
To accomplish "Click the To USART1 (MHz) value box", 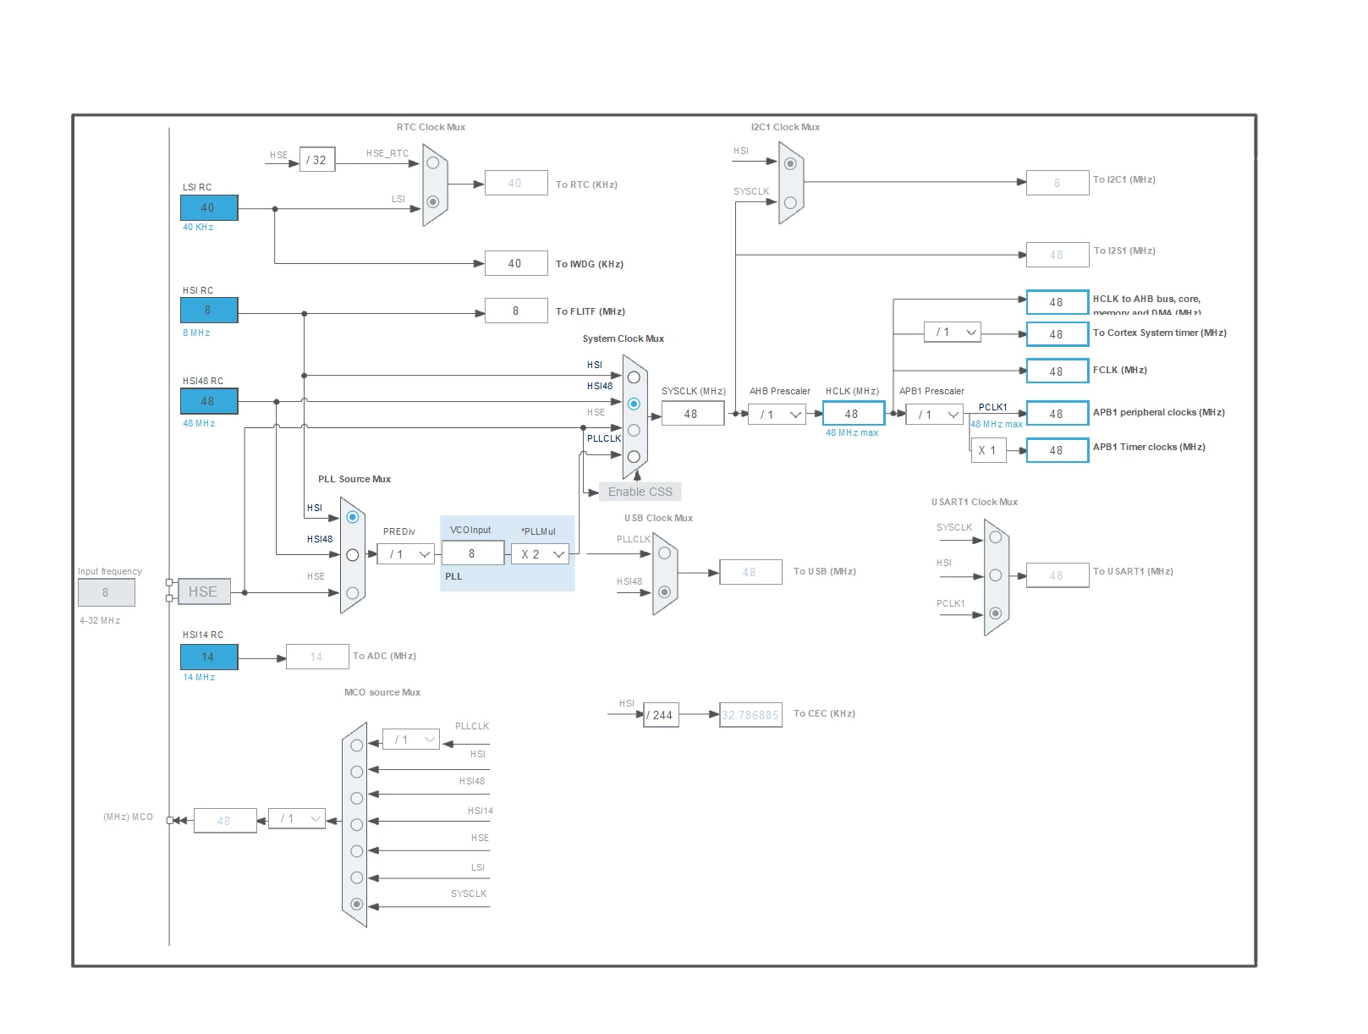I will click(1058, 575).
